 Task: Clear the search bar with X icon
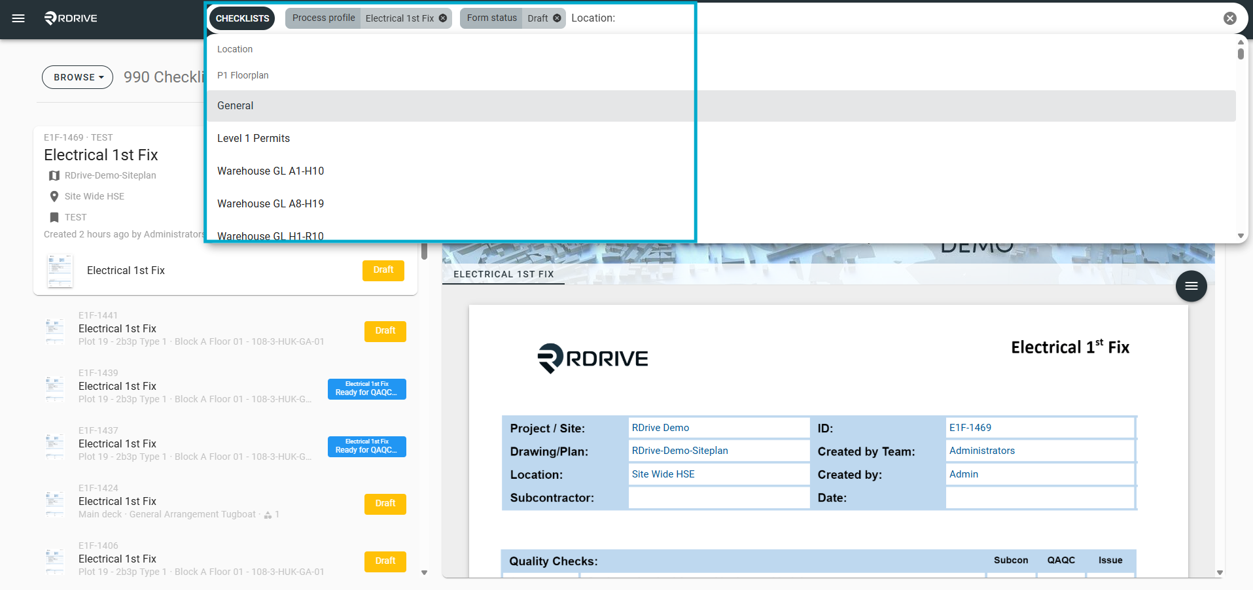pos(1230,18)
